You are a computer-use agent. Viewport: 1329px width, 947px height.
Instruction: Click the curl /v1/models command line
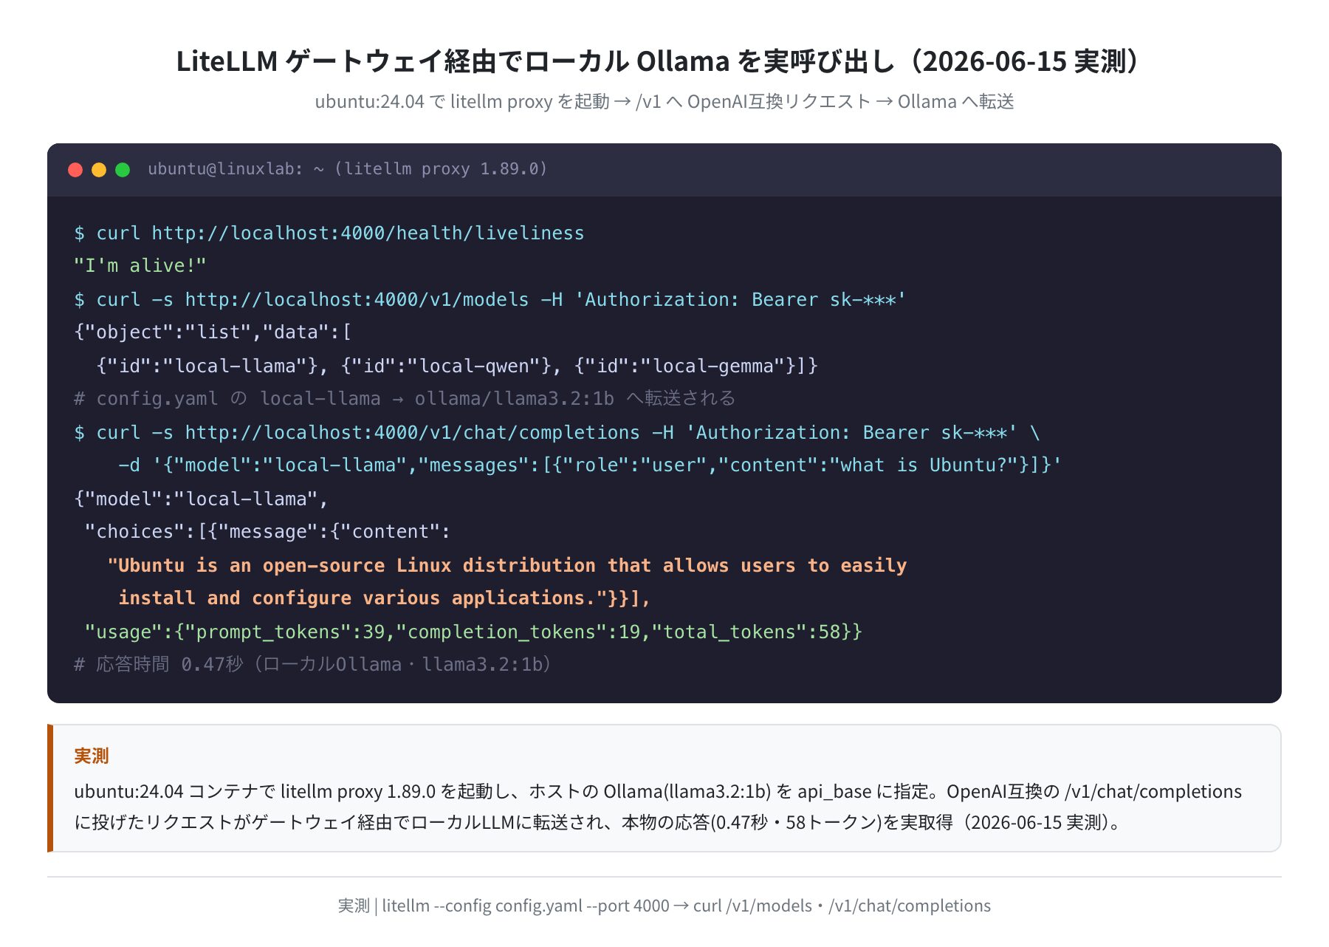tap(490, 300)
